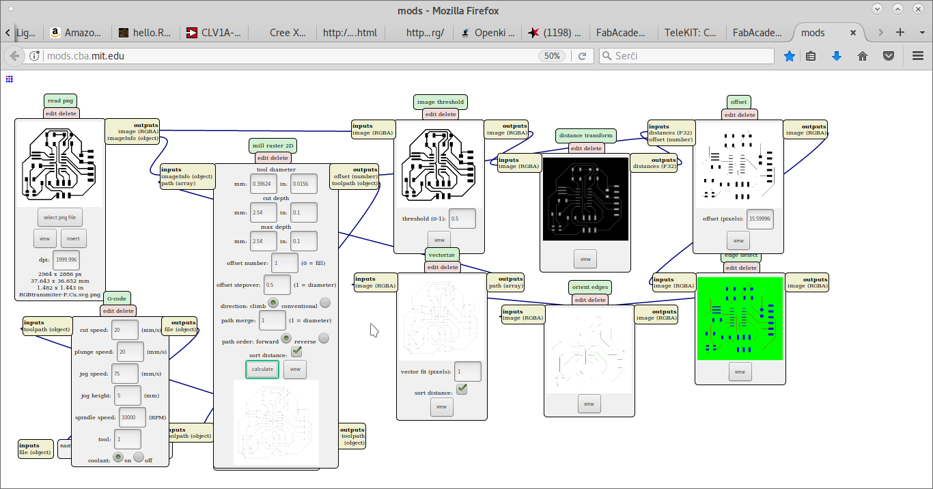Toggle sort distance in vectorize module

coord(462,389)
